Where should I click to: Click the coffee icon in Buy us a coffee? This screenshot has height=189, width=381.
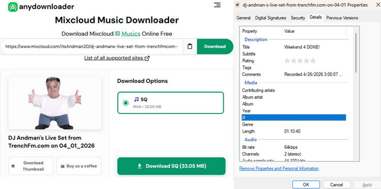click(x=63, y=166)
